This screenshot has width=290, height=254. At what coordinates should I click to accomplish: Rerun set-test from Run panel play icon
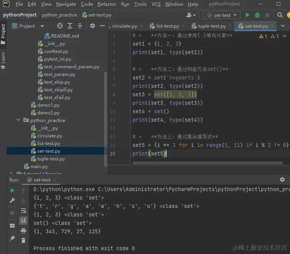pos(12,190)
